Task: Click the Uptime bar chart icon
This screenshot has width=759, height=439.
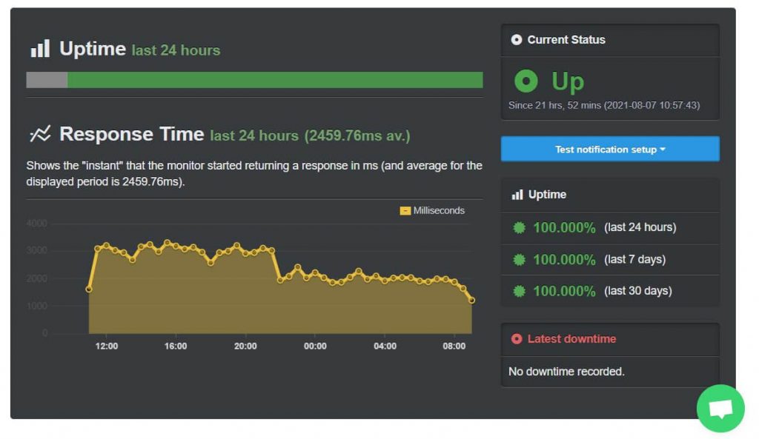Action: pos(40,47)
